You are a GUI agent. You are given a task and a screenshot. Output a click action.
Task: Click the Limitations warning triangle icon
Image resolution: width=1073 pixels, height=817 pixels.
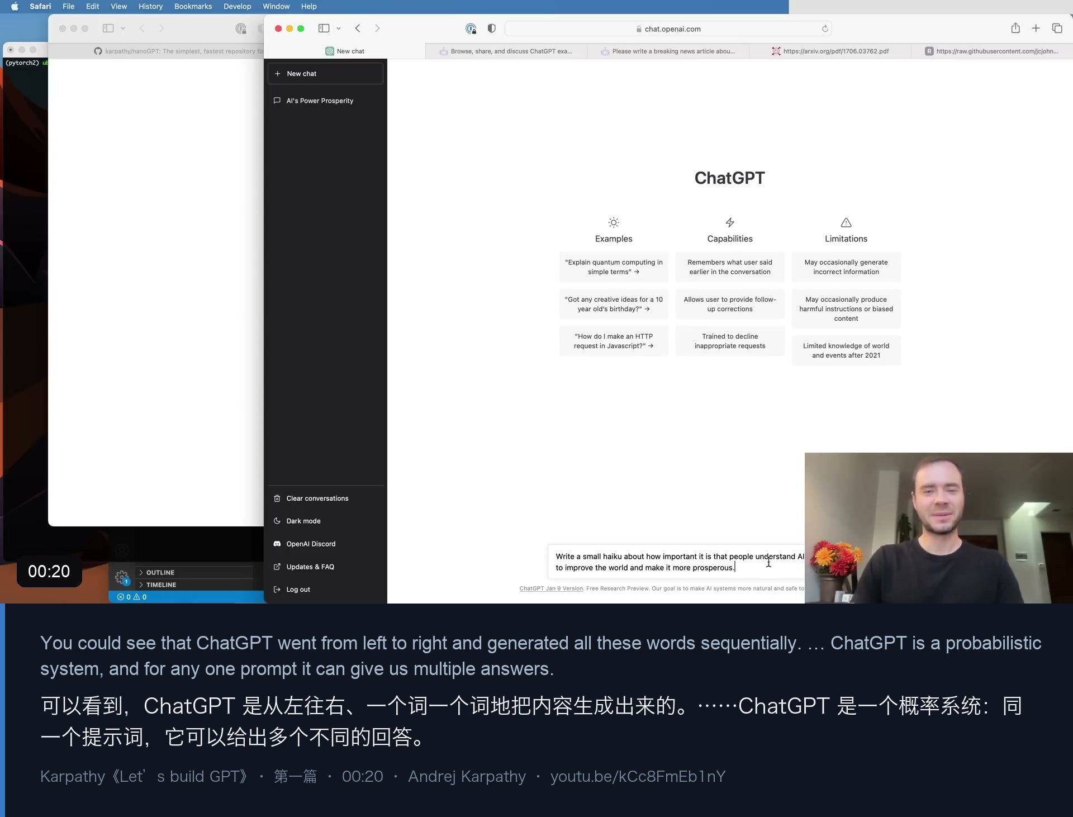pyautogui.click(x=846, y=222)
